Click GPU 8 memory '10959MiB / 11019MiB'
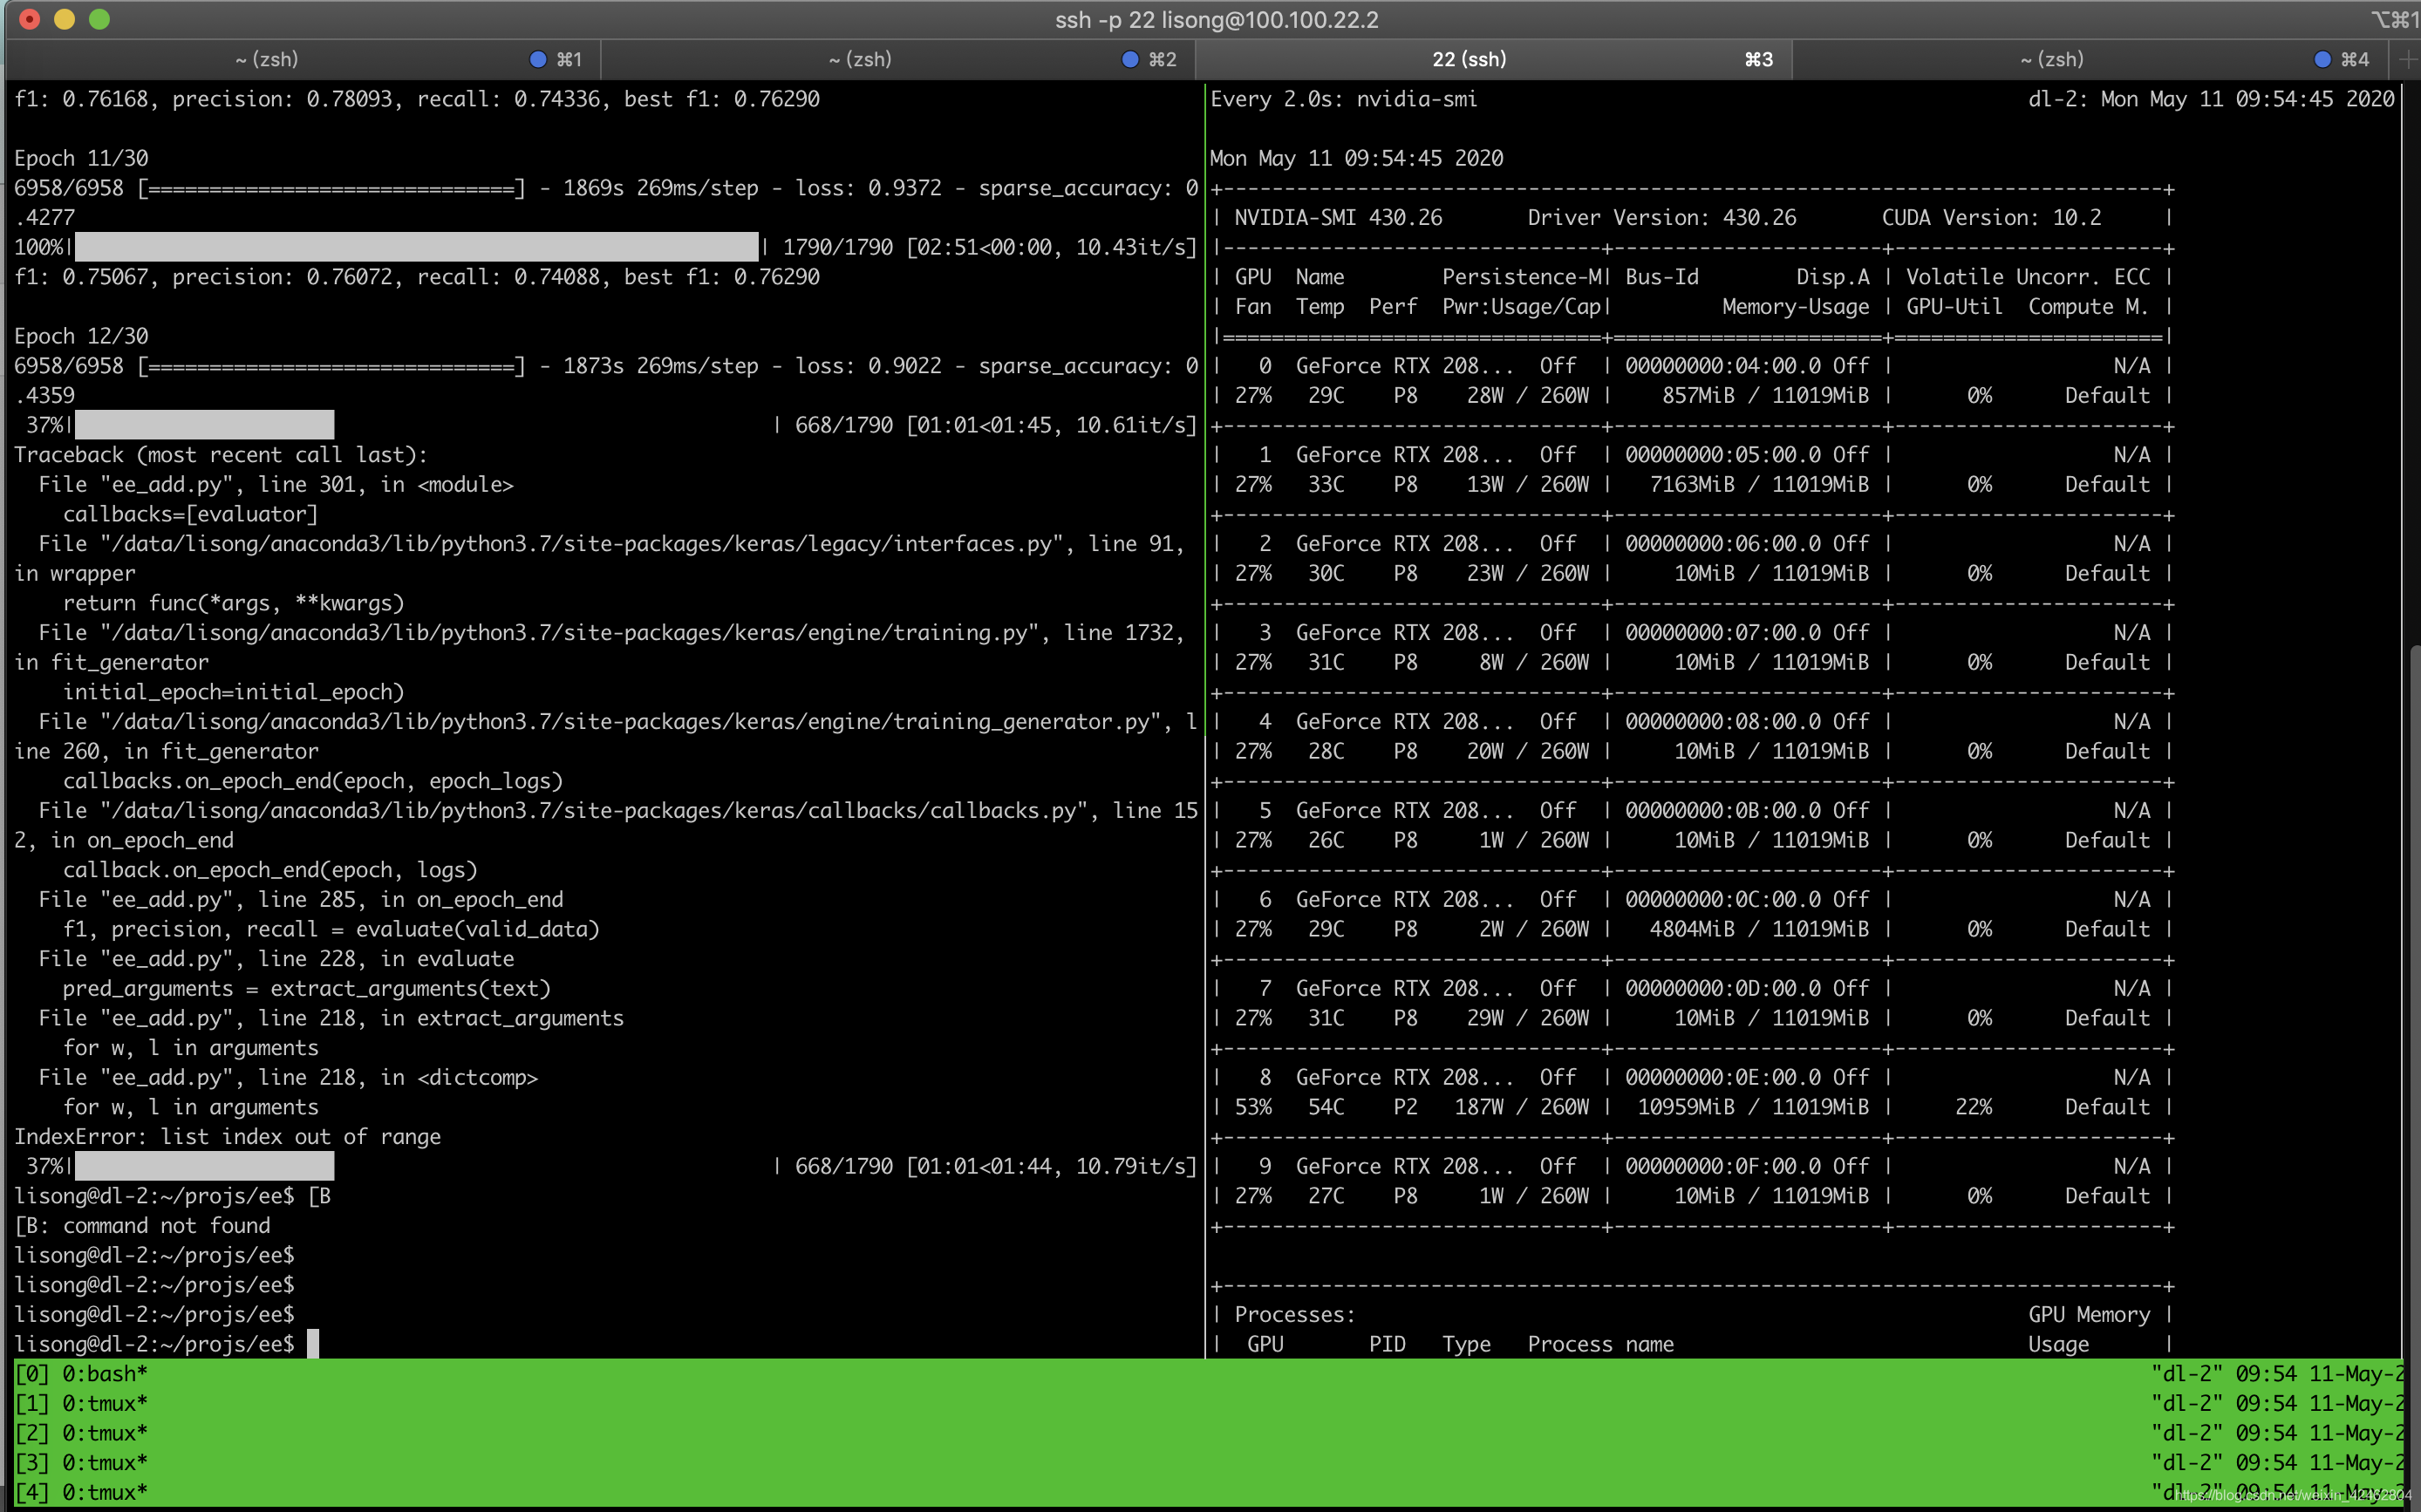 coord(1753,1107)
